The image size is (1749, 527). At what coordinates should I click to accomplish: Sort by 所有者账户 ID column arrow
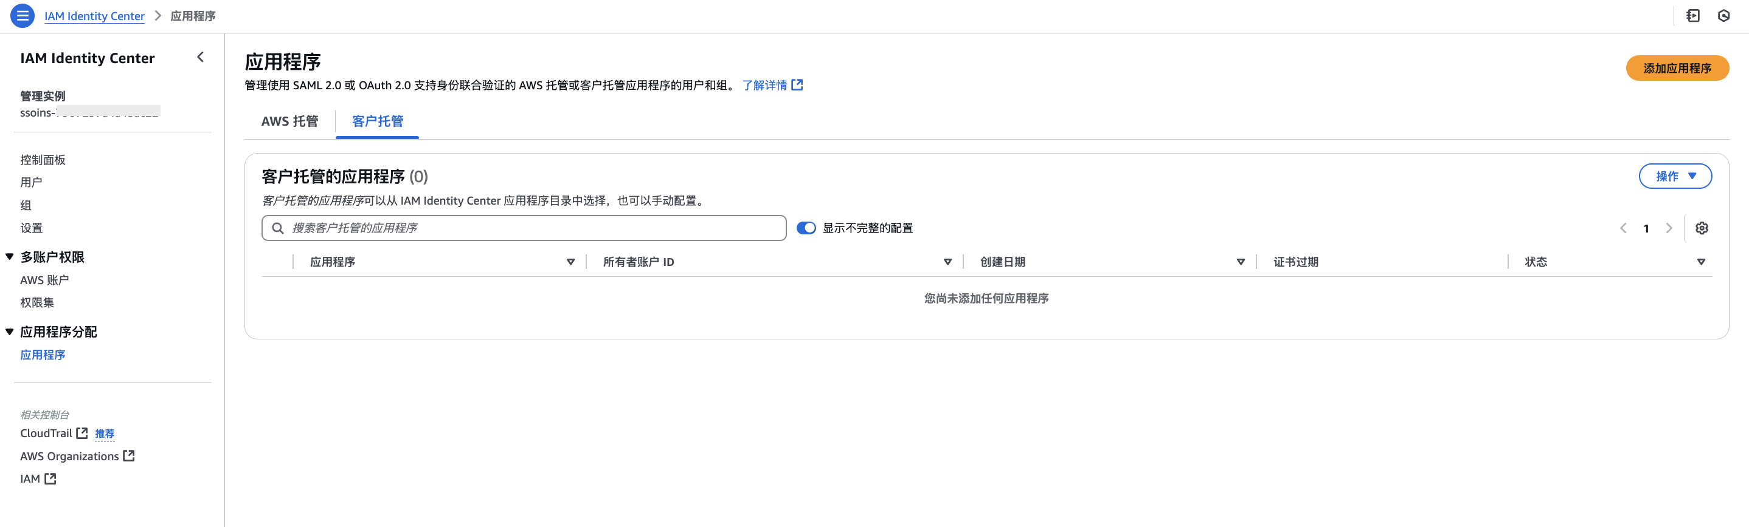[947, 262]
